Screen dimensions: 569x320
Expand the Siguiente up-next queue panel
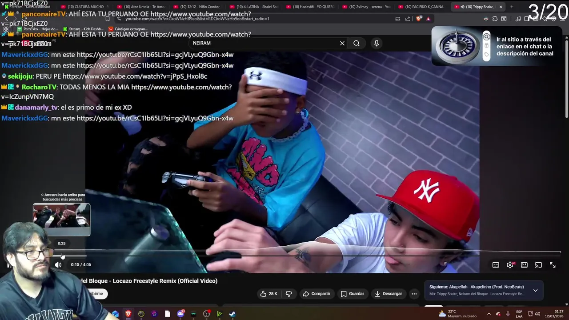(535, 290)
